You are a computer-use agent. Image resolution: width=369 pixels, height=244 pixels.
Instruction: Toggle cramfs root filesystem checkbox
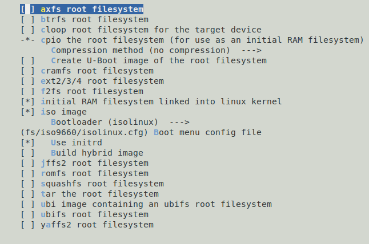point(27,71)
